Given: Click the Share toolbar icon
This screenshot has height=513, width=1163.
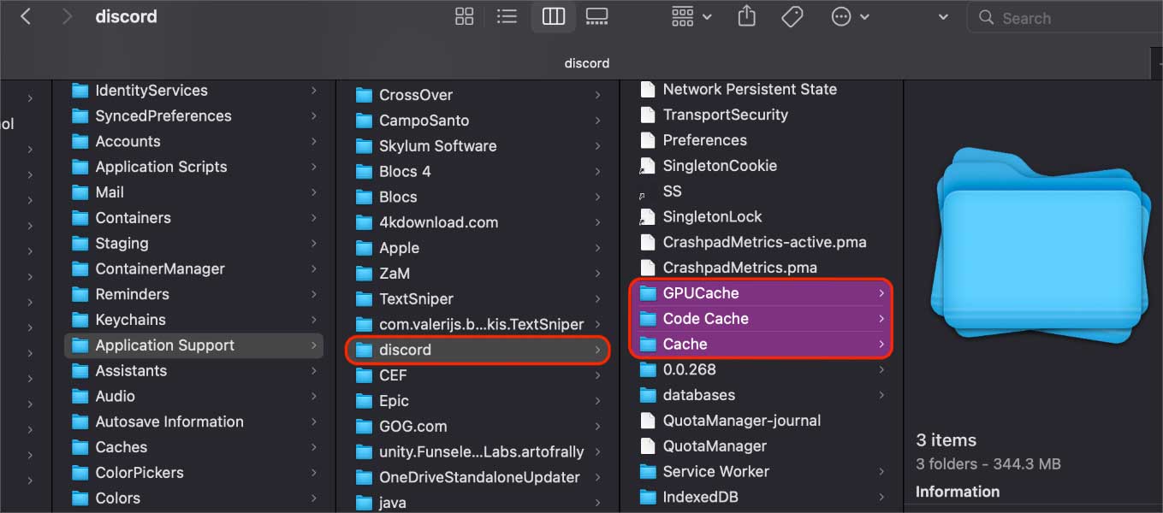Looking at the screenshot, I should click(746, 16).
